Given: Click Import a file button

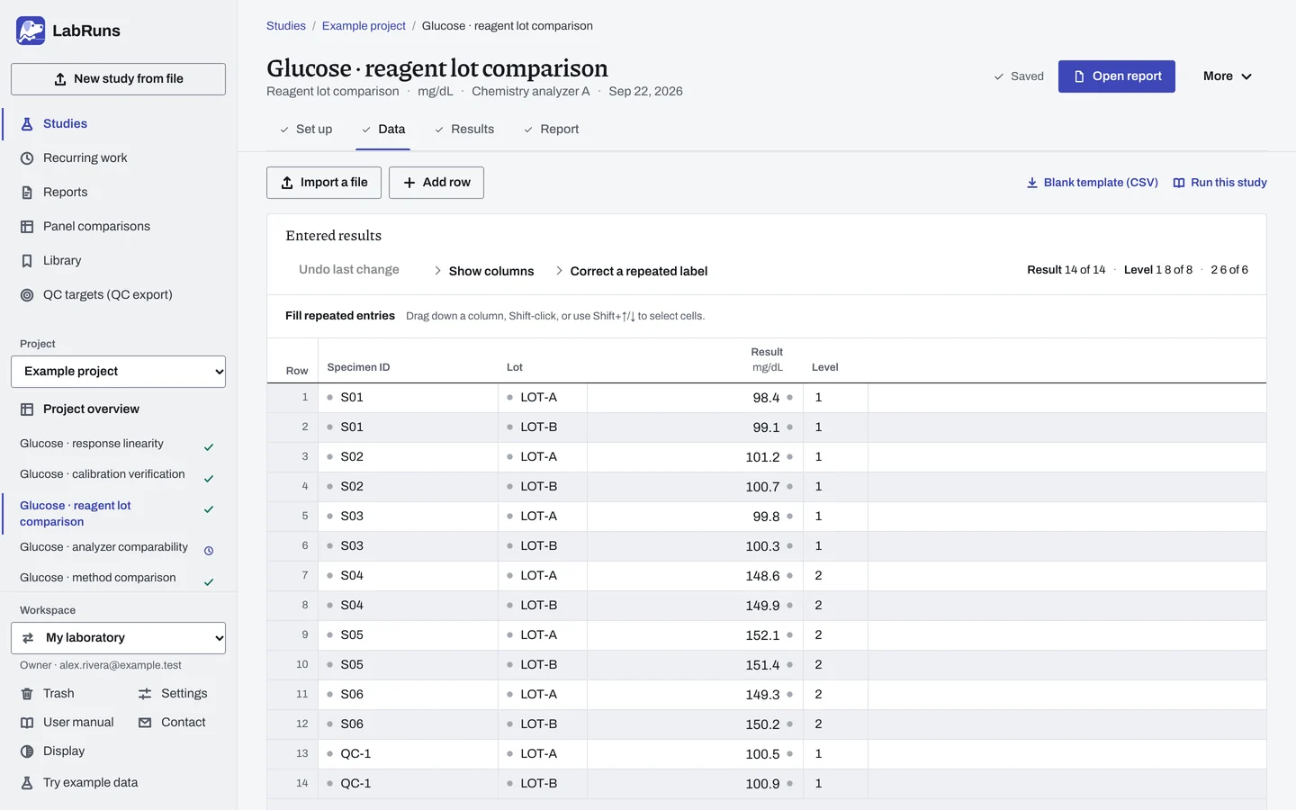Looking at the screenshot, I should 324,183.
